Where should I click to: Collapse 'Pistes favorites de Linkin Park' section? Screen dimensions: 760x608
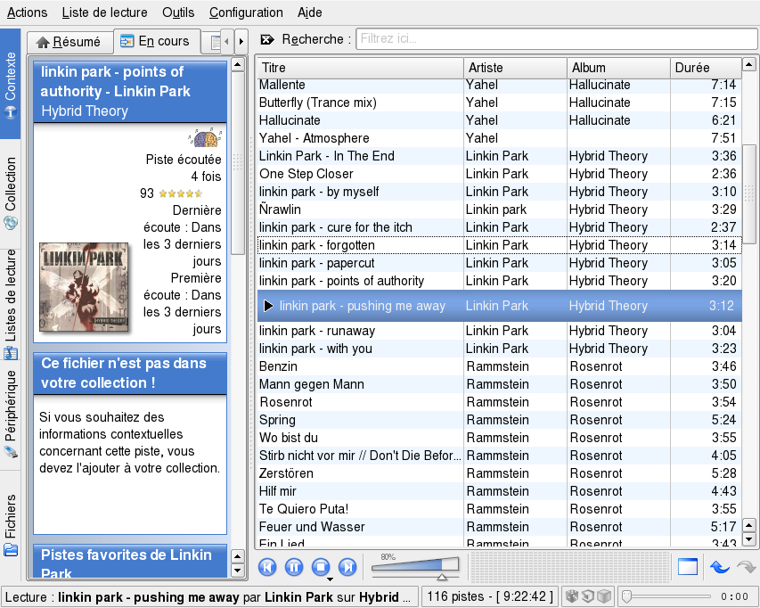tap(130, 562)
